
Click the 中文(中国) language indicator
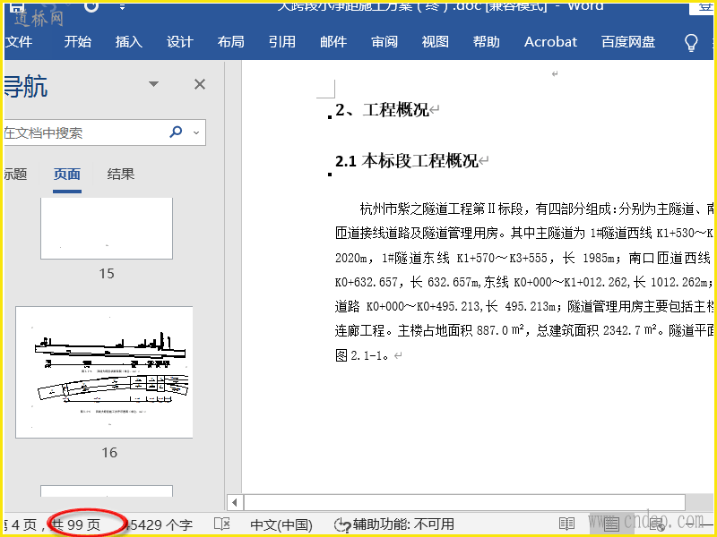[x=281, y=525]
